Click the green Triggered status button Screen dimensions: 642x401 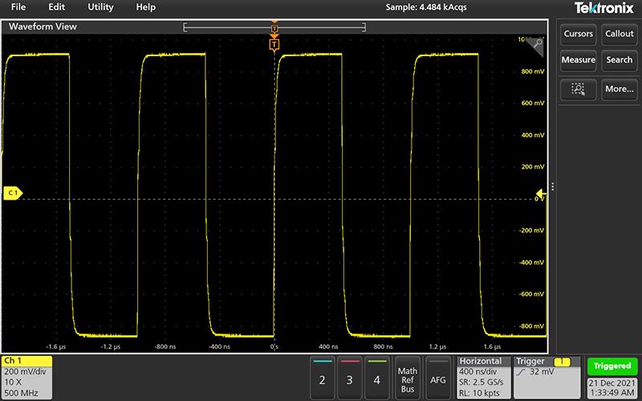coord(612,366)
